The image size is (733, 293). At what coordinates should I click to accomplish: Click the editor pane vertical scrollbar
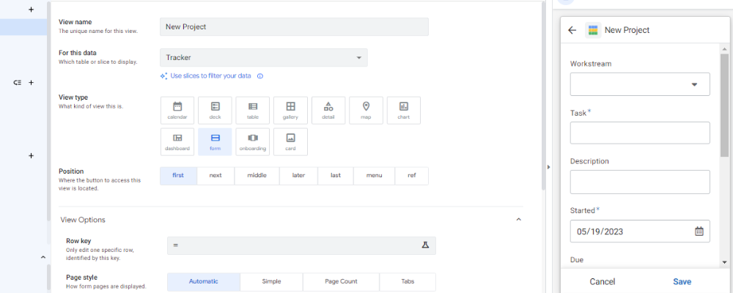542,96
